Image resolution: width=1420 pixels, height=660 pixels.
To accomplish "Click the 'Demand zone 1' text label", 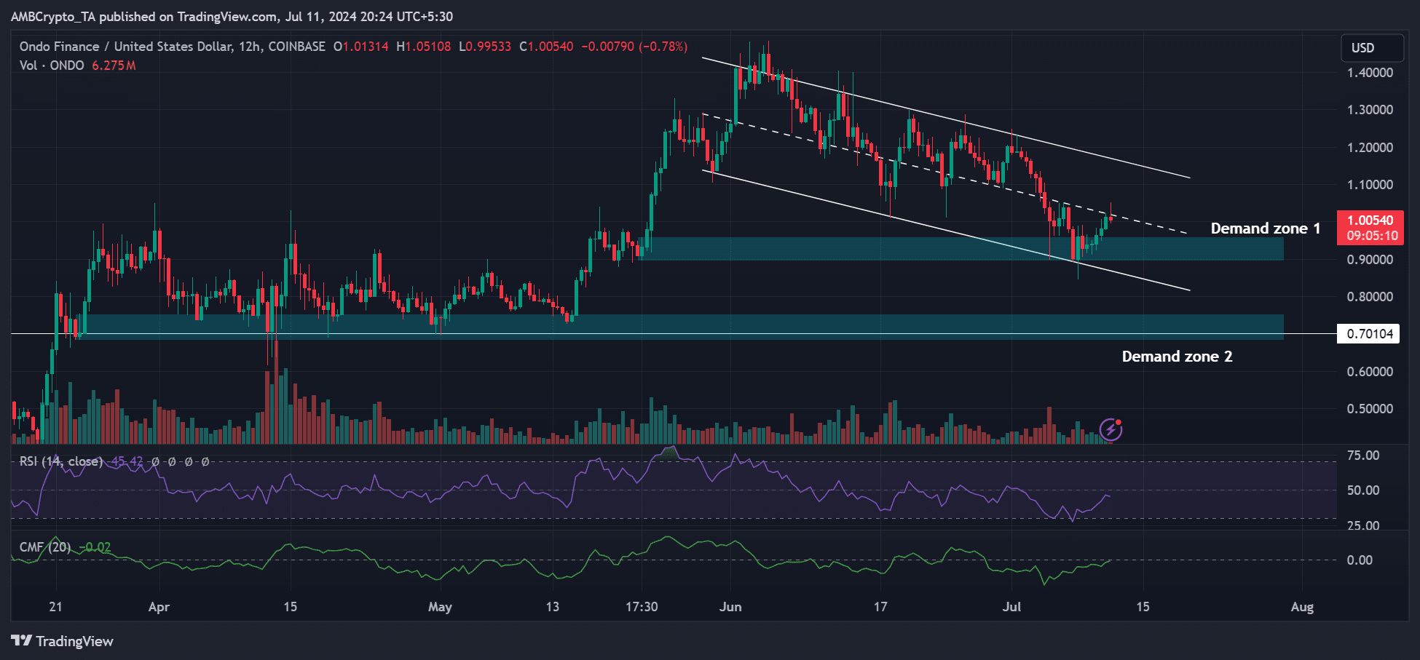I will tap(1265, 228).
